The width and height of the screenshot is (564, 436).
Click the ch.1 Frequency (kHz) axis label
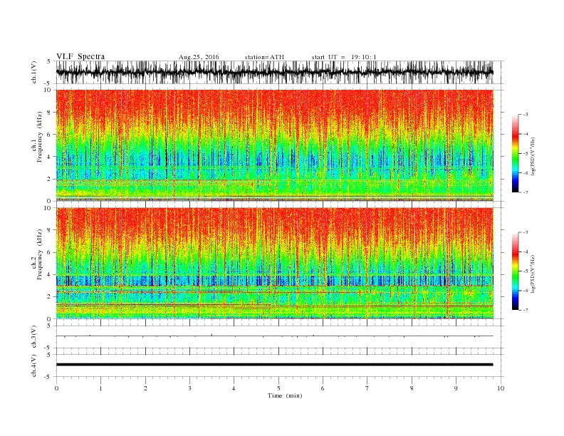coord(37,137)
